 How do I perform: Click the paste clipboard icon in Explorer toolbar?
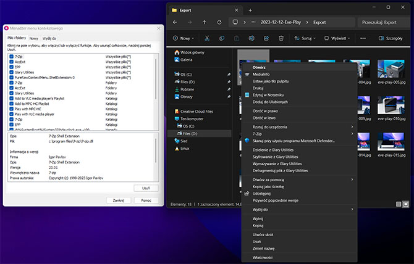(x=237, y=38)
